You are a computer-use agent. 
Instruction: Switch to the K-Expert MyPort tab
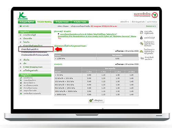pos(27,22)
